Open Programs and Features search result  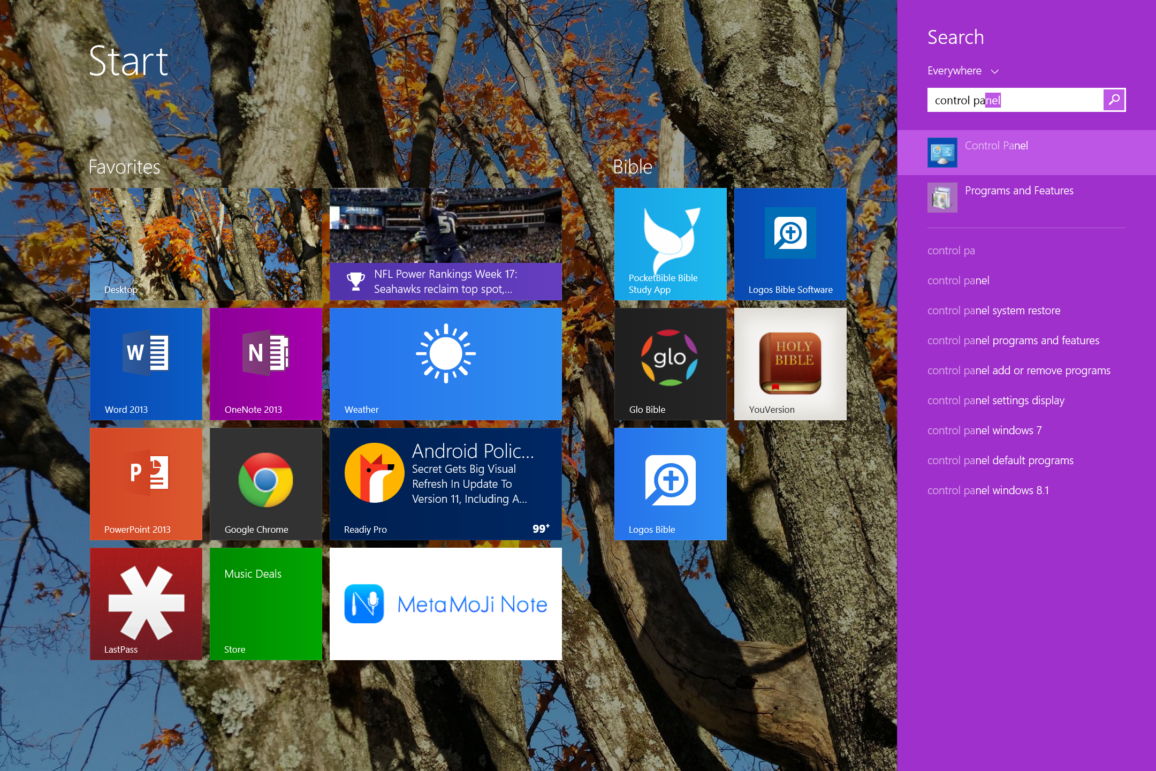(1026, 198)
